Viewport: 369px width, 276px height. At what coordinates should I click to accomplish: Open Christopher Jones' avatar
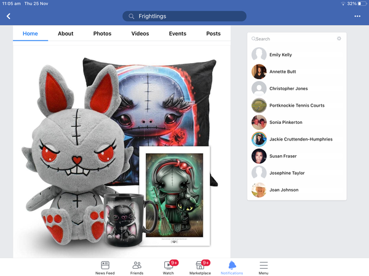(259, 88)
